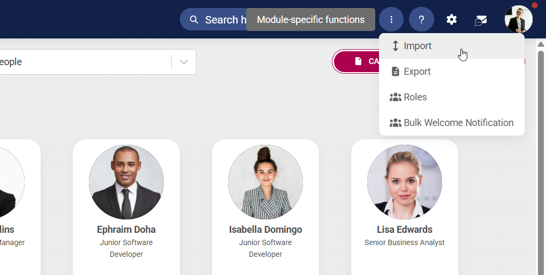Select Import from the dropdown menu
Screen dimensions: 546x275
point(452,46)
